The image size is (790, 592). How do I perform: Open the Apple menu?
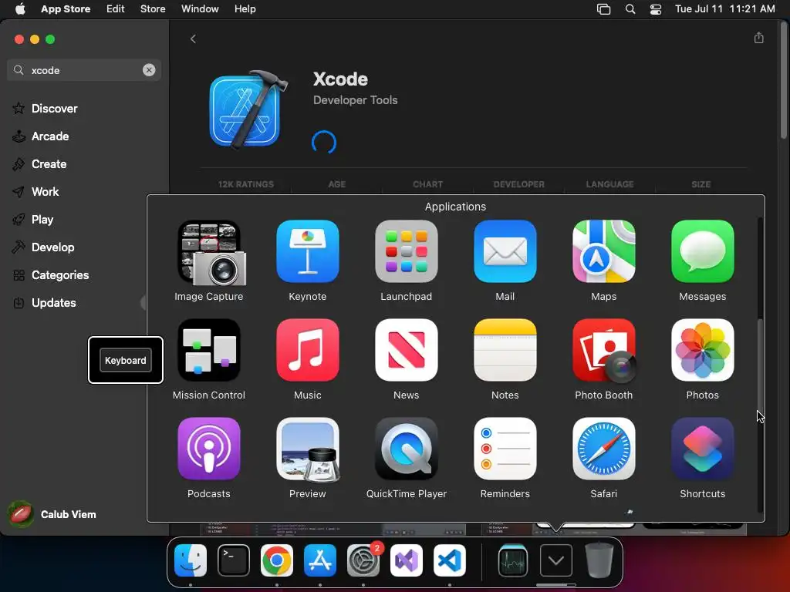pos(20,8)
